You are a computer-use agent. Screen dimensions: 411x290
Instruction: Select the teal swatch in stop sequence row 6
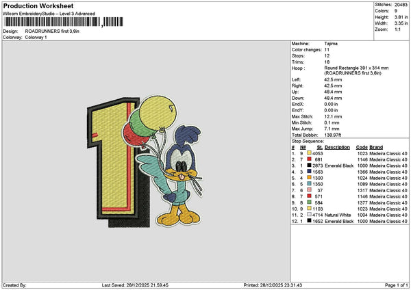click(x=310, y=184)
